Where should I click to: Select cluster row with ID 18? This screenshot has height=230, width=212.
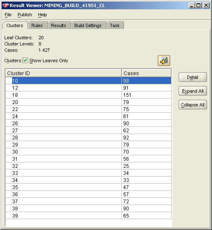point(88,95)
